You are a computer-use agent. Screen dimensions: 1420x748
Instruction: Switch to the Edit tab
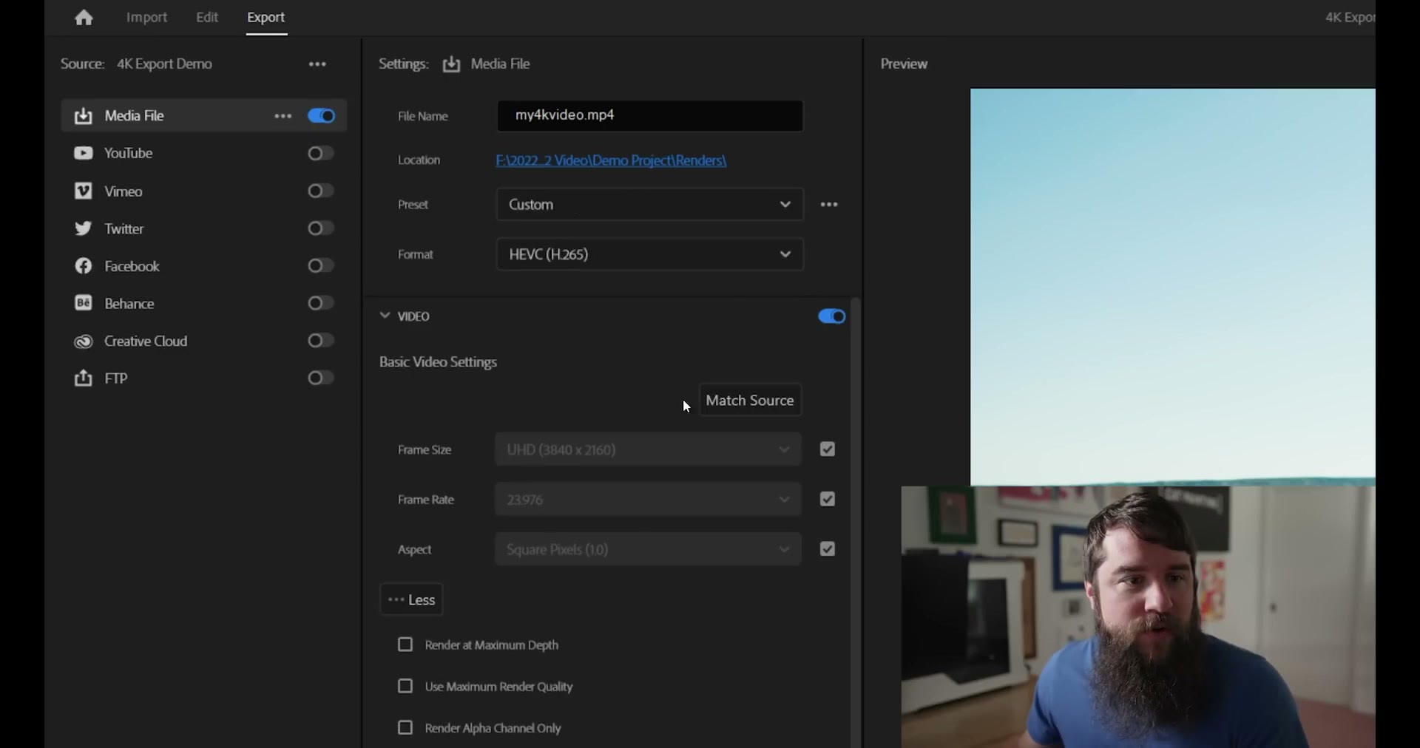pos(207,17)
